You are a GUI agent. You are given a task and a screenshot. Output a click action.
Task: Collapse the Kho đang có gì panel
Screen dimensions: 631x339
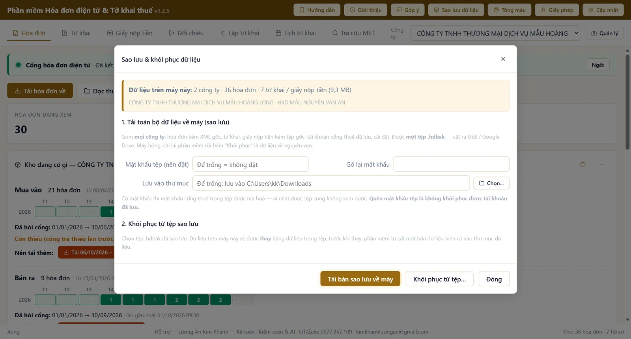[x=602, y=164]
